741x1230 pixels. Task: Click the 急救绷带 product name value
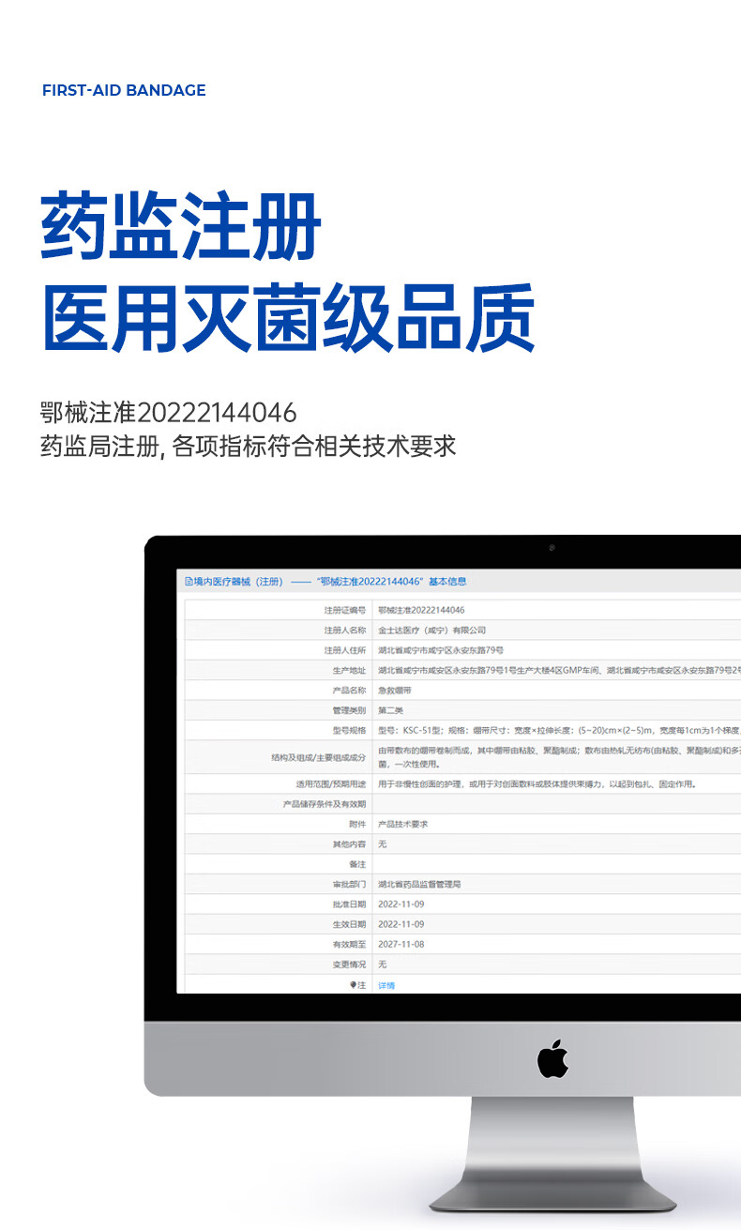394,691
